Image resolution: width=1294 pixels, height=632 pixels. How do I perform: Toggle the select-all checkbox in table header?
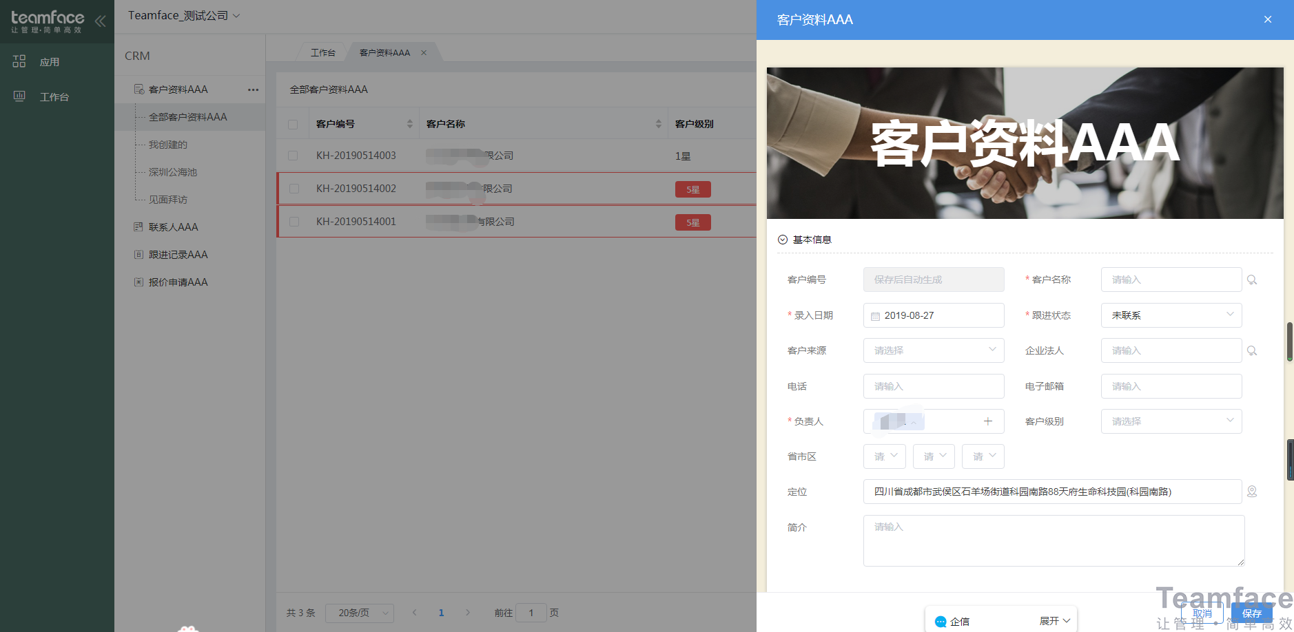tap(293, 123)
